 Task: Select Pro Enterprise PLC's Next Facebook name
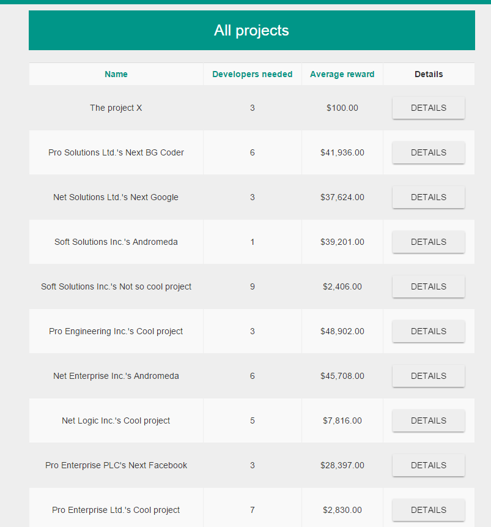pyautogui.click(x=116, y=466)
